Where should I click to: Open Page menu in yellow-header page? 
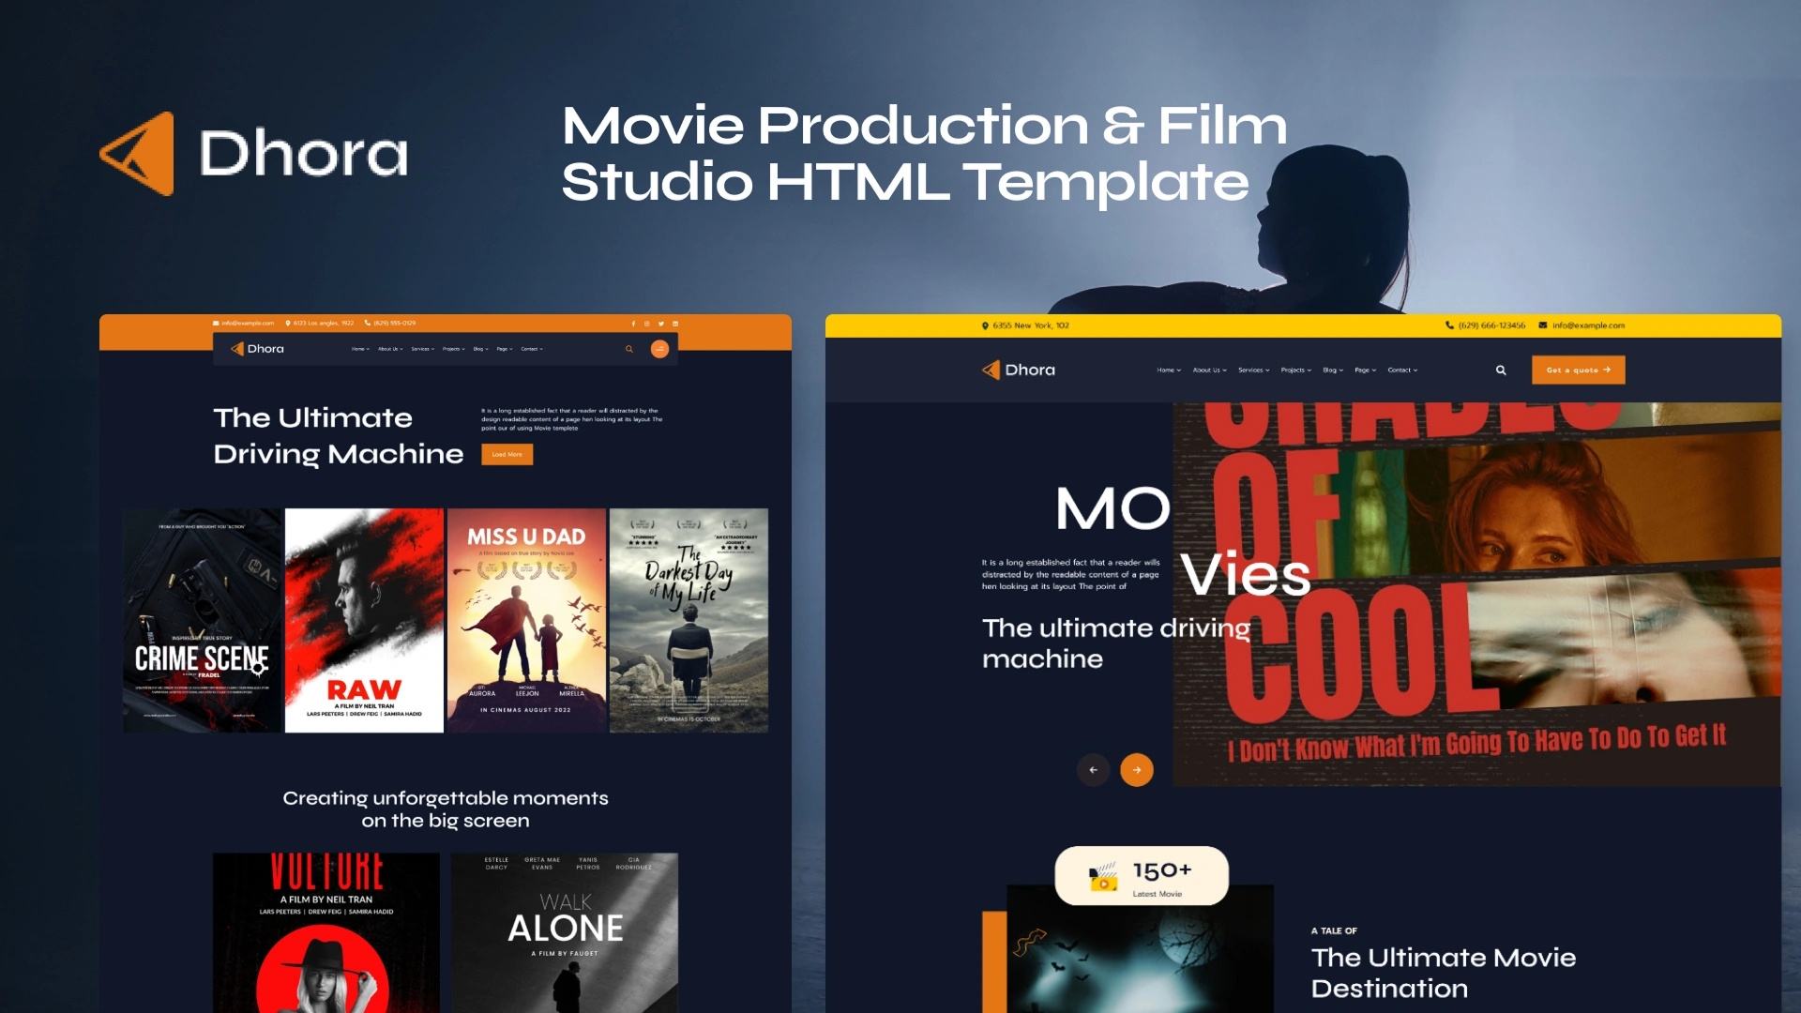coord(1366,370)
